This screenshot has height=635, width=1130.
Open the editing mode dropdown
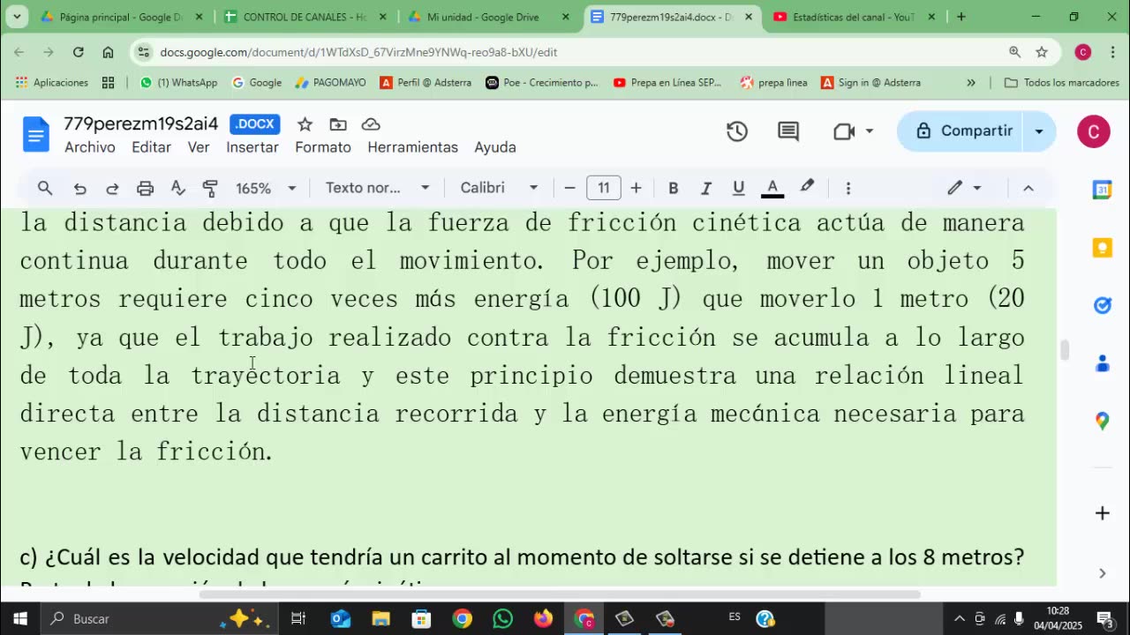[964, 188]
